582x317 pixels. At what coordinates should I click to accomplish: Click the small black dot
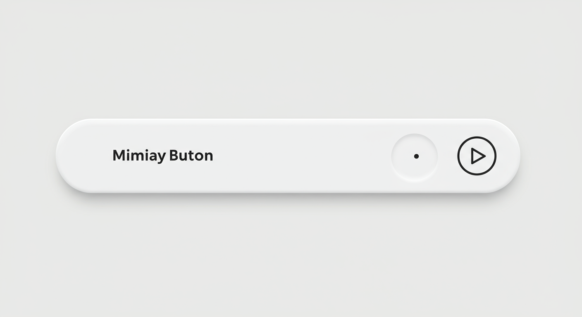[x=416, y=156]
